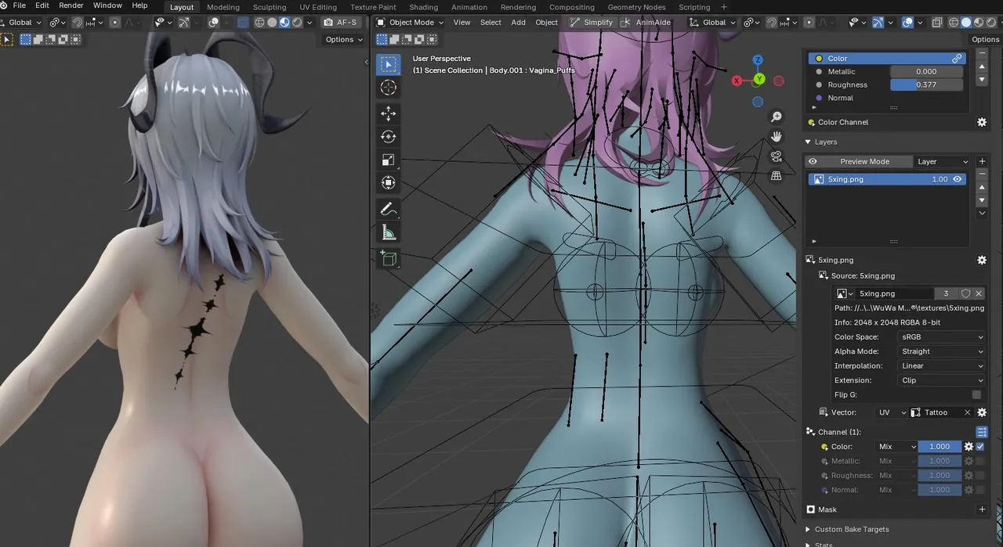The image size is (1003, 547).
Task: Toggle the Flip G checkbox
Action: tap(976, 395)
